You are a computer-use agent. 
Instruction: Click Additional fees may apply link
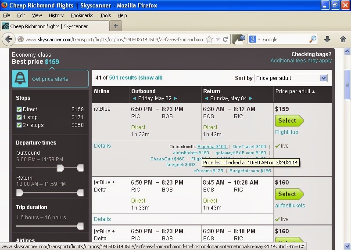tap(301, 61)
